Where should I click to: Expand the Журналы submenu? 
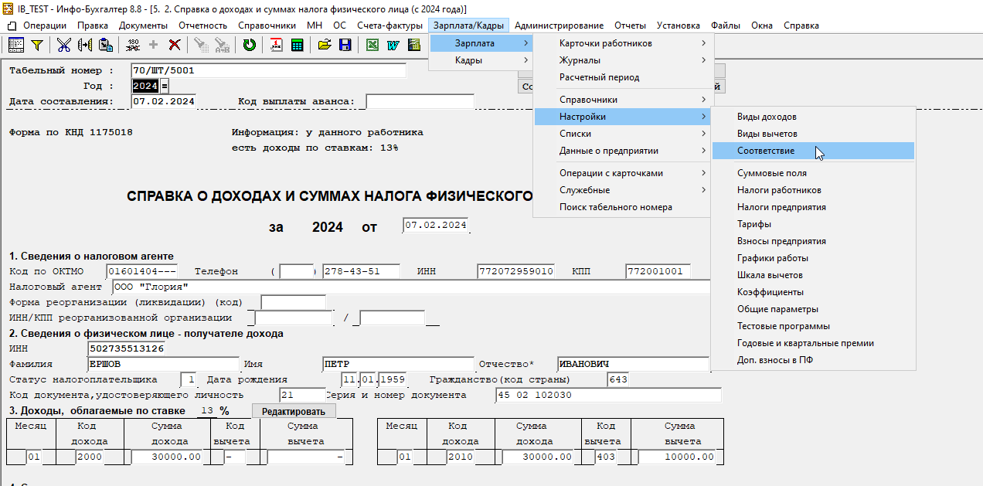pos(622,60)
